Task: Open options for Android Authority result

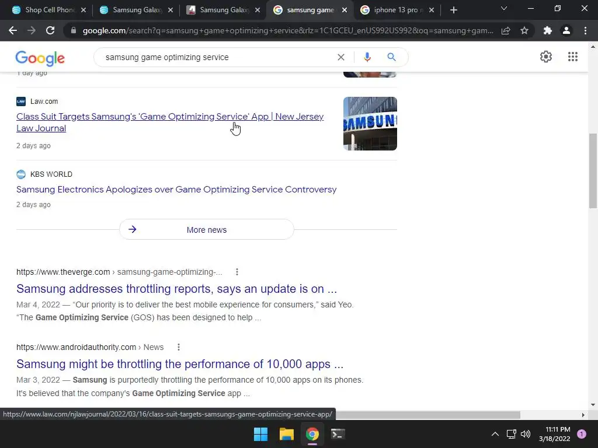Action: coord(179,347)
